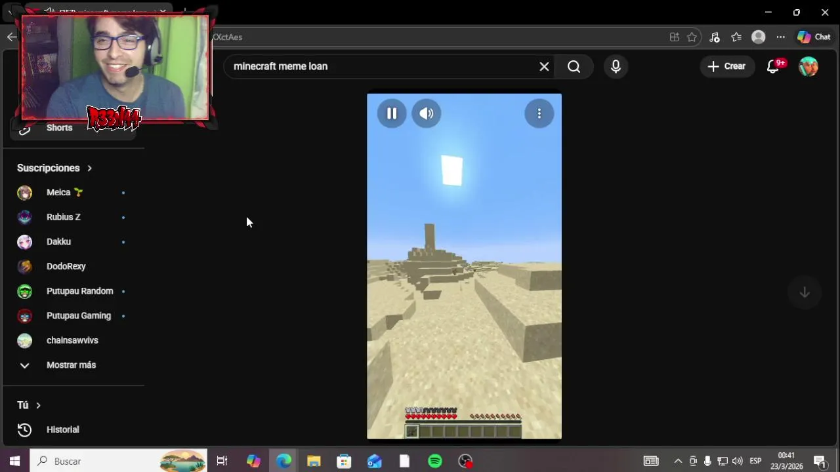The height and width of the screenshot is (472, 840).
Task: Open the Meica subscription channel
Action: point(72,192)
